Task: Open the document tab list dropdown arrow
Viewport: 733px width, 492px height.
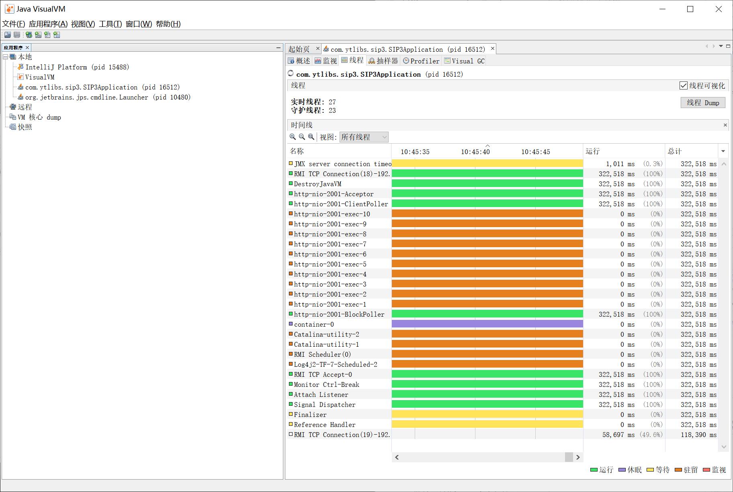Action: [x=721, y=46]
